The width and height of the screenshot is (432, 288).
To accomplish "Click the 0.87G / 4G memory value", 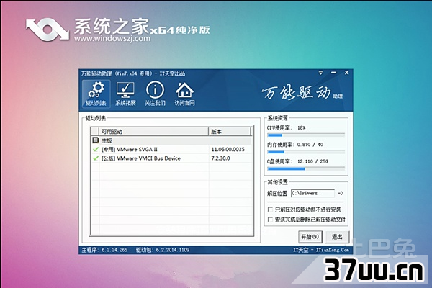I will tap(310, 145).
